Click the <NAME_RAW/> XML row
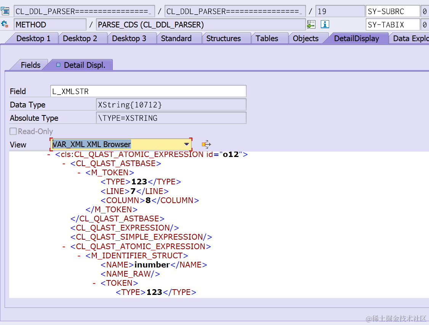429x325 pixels. point(130,274)
